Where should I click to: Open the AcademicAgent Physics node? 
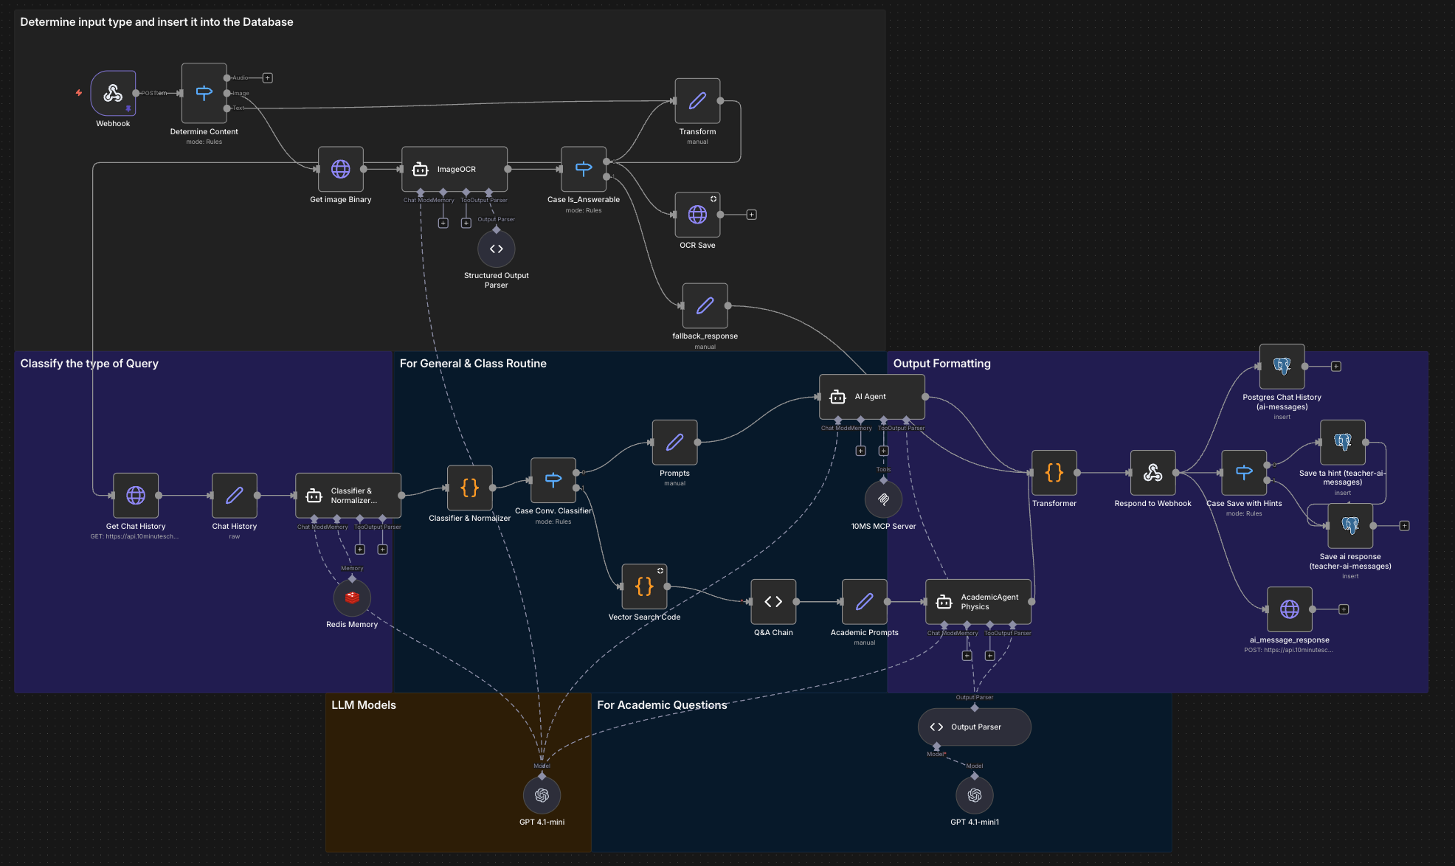pos(978,602)
